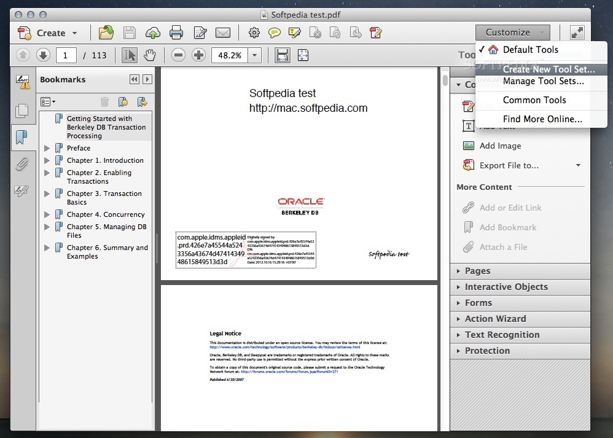Click the Sign document pen icon
The image size is (613, 438).
click(200, 33)
